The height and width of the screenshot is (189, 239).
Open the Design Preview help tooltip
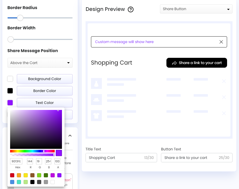[131, 9]
